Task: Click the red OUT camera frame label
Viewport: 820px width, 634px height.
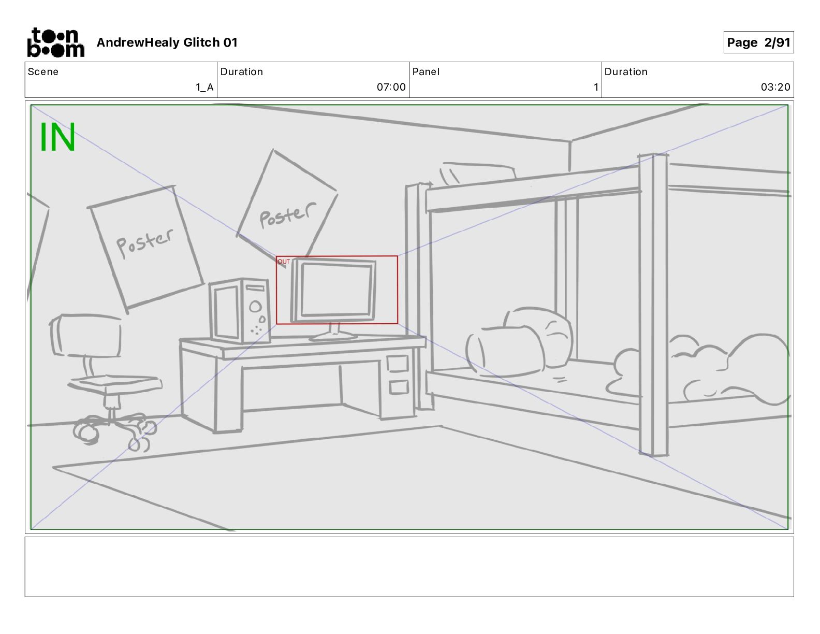Action: 284,262
